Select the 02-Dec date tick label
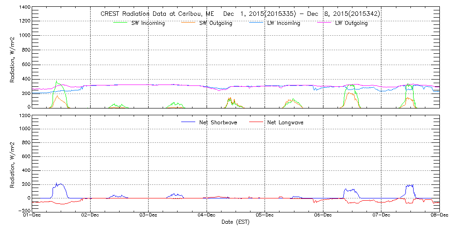Screen dimensions: 453x226 91,215
